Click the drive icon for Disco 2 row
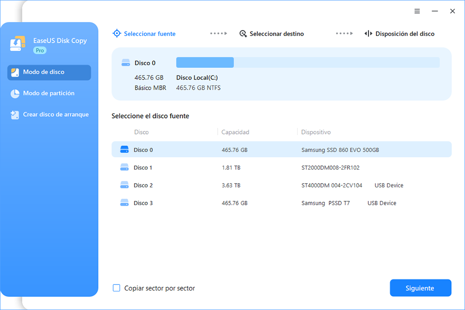This screenshot has height=310, width=465. tap(124, 185)
